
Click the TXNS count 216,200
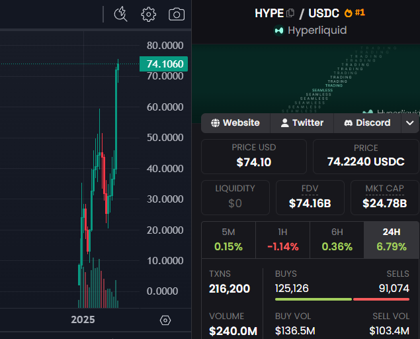click(230, 289)
